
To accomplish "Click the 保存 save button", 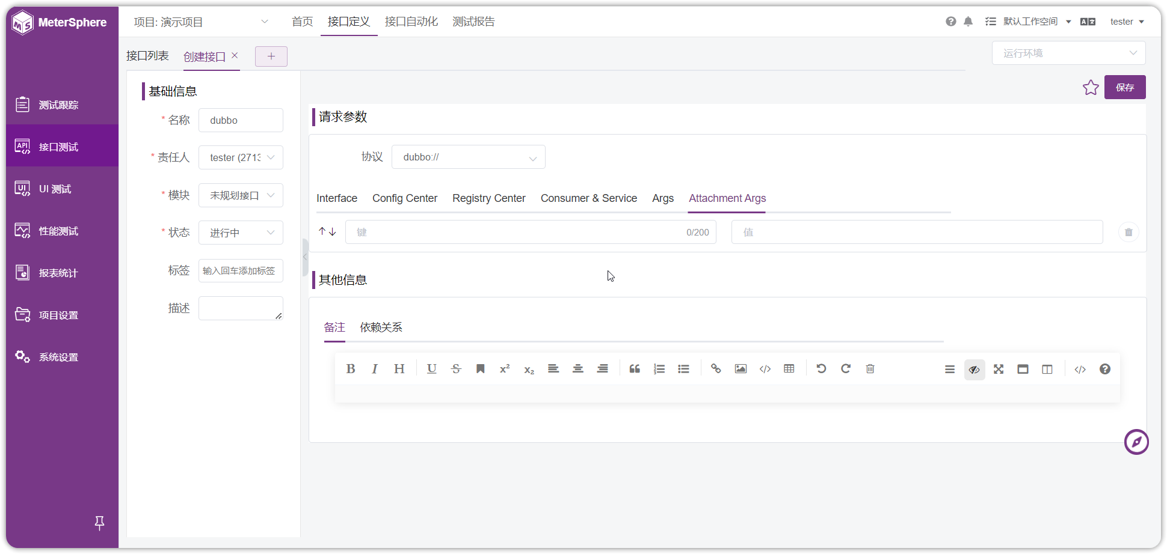I will [1125, 88].
